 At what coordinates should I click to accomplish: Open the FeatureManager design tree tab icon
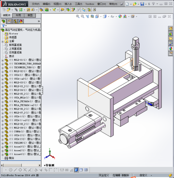(3, 21)
